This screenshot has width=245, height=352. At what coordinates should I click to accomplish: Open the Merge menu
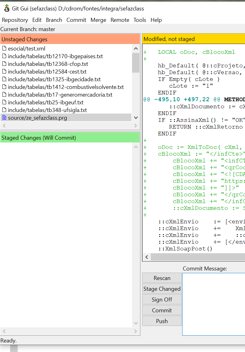98,20
